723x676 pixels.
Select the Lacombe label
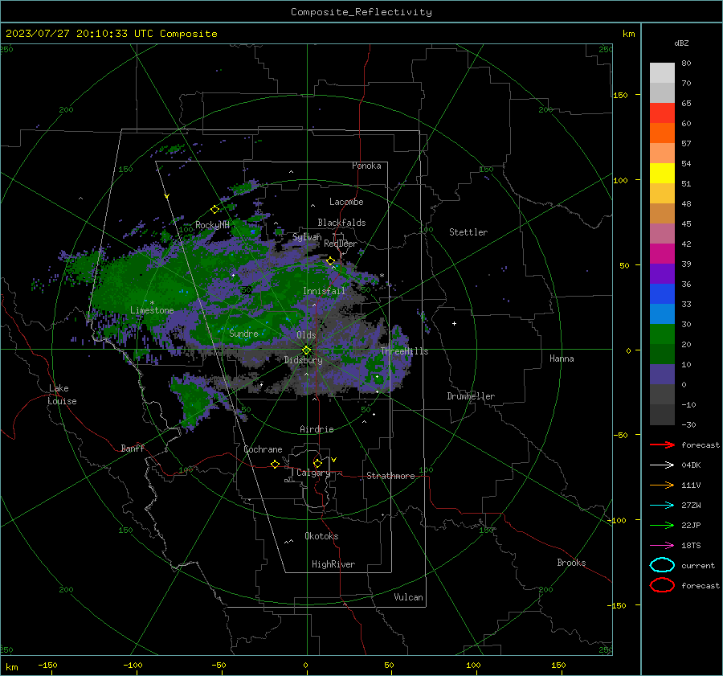(x=346, y=202)
